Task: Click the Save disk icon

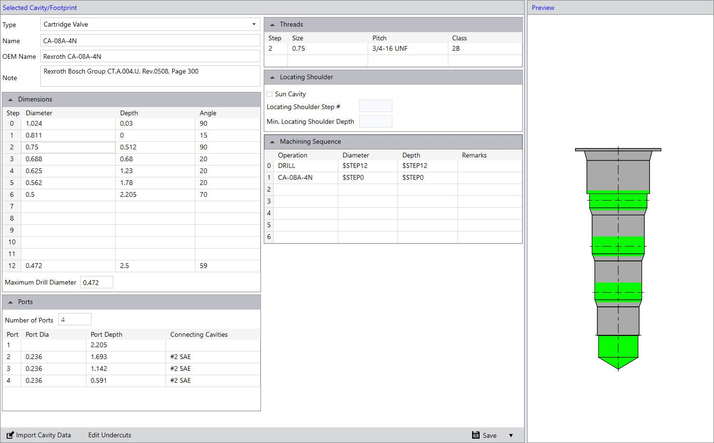Action: [x=476, y=435]
